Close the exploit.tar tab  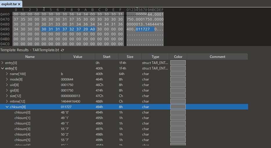click(19, 4)
